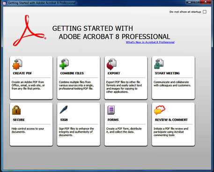Image resolution: width=214 pixels, height=172 pixels.
Task: Click the Sign pen icon
Action: [x=64, y=109]
